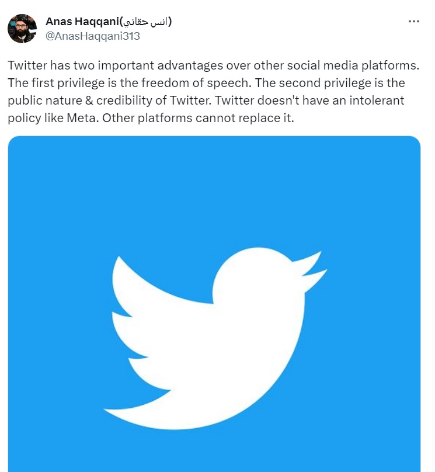Open the Anas Haqqani display name link
The width and height of the screenshot is (435, 472).
(82, 22)
